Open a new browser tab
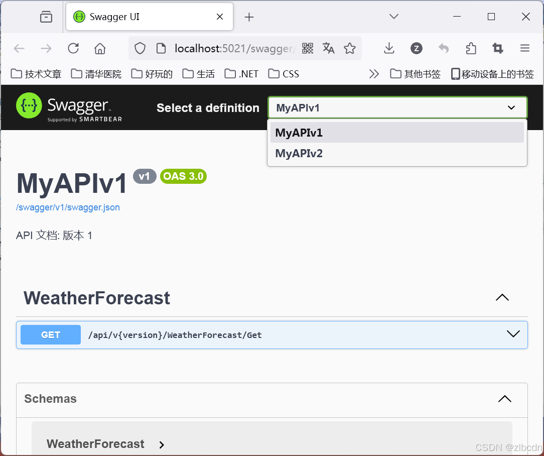This screenshot has height=456, width=544. [x=249, y=17]
